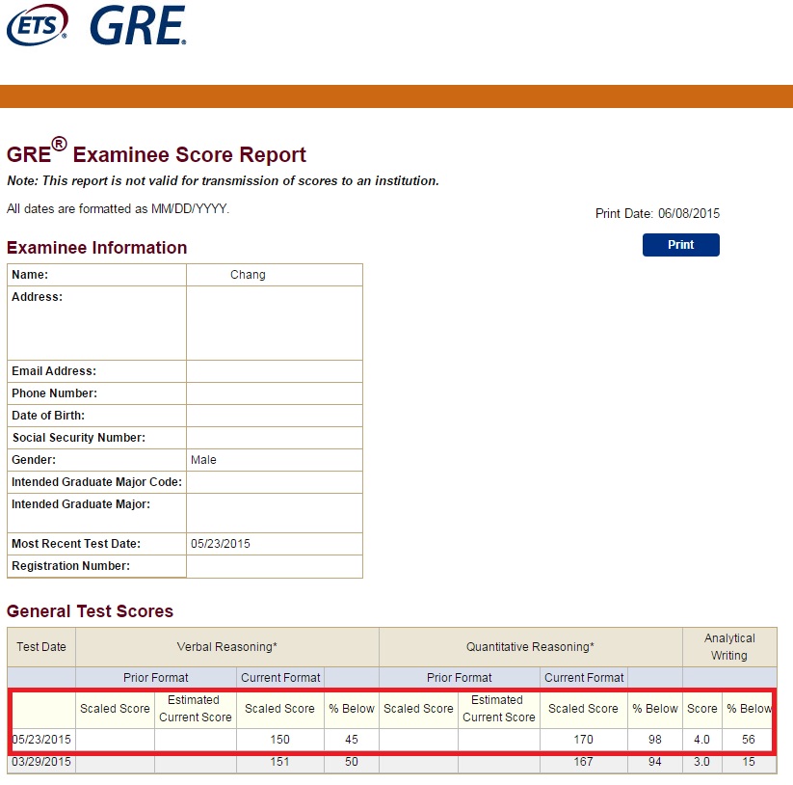Click the Address label
The height and width of the screenshot is (785, 793).
pos(38,297)
